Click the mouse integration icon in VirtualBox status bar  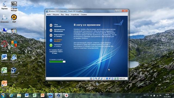pyautogui.click(x=115, y=78)
